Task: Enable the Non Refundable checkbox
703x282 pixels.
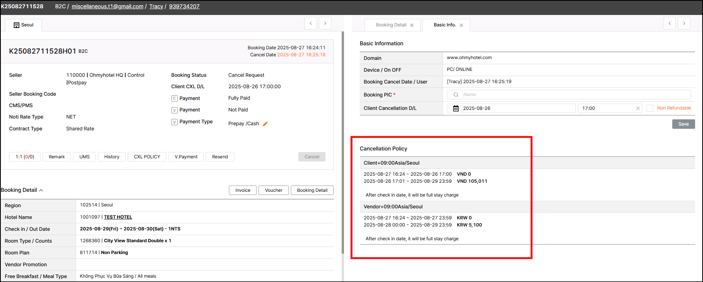Action: pyautogui.click(x=650, y=108)
